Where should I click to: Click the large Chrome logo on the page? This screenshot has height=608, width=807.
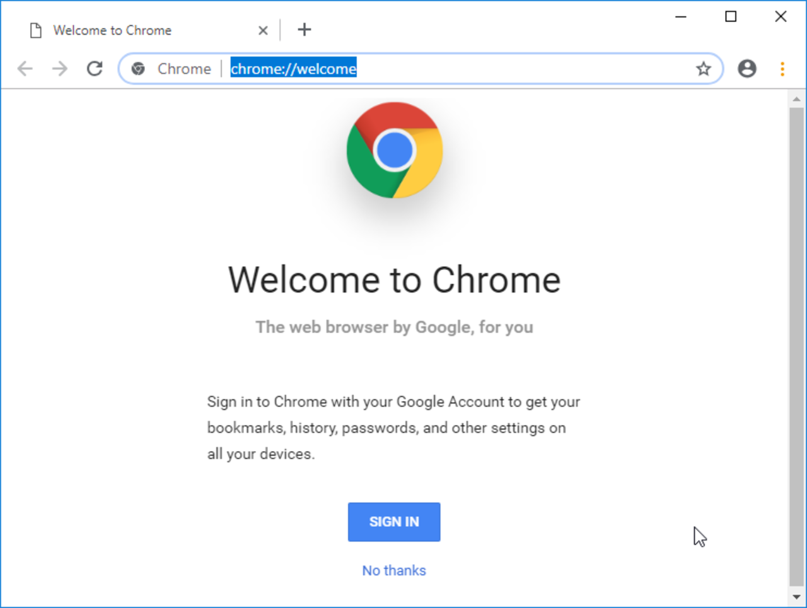point(394,150)
